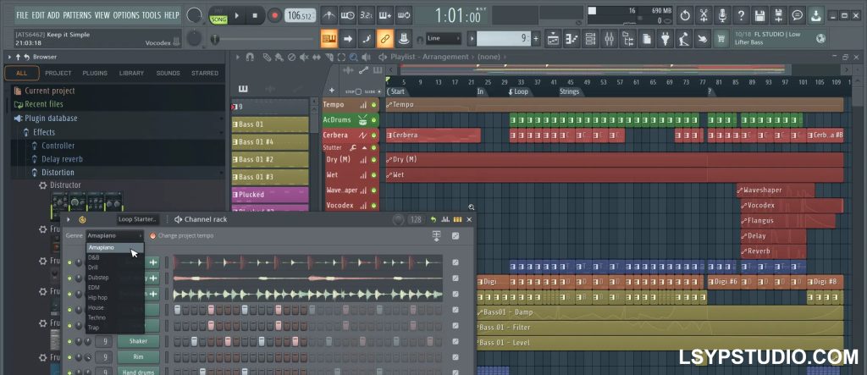Screen dimensions: 867x375
Task: Open the Channel rack menu arrow
Action: point(69,219)
